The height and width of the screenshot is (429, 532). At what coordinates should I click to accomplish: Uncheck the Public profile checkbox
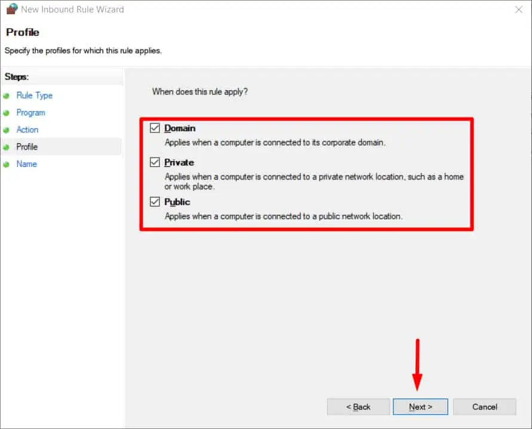click(155, 202)
